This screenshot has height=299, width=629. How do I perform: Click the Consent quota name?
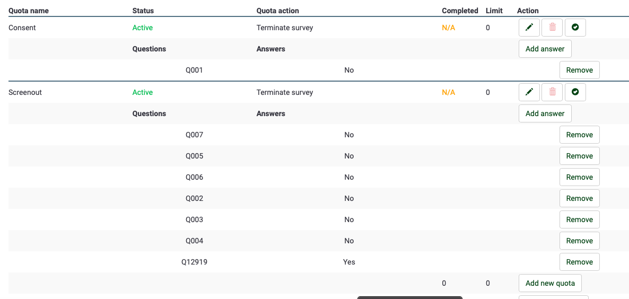click(22, 28)
